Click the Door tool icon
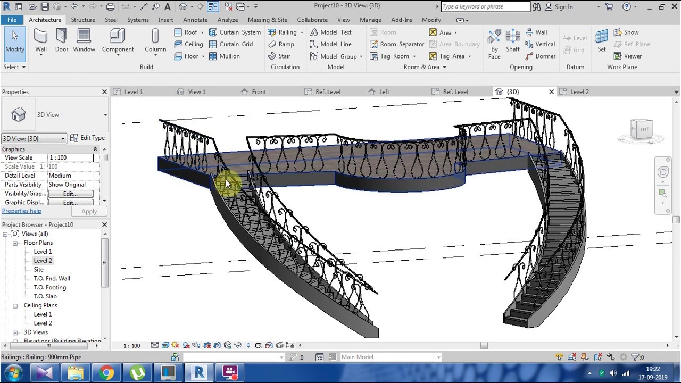Screen dimensions: 681x383 (x=62, y=41)
